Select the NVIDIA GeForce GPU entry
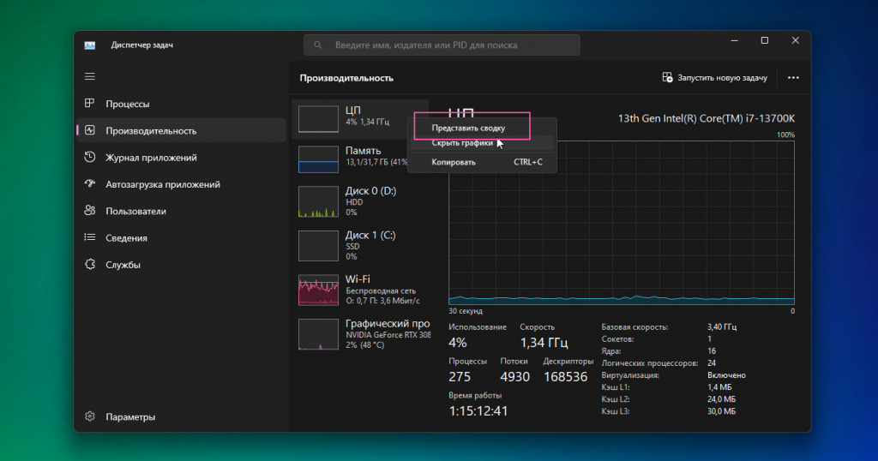Viewport: 878px width, 461px height. point(319,334)
